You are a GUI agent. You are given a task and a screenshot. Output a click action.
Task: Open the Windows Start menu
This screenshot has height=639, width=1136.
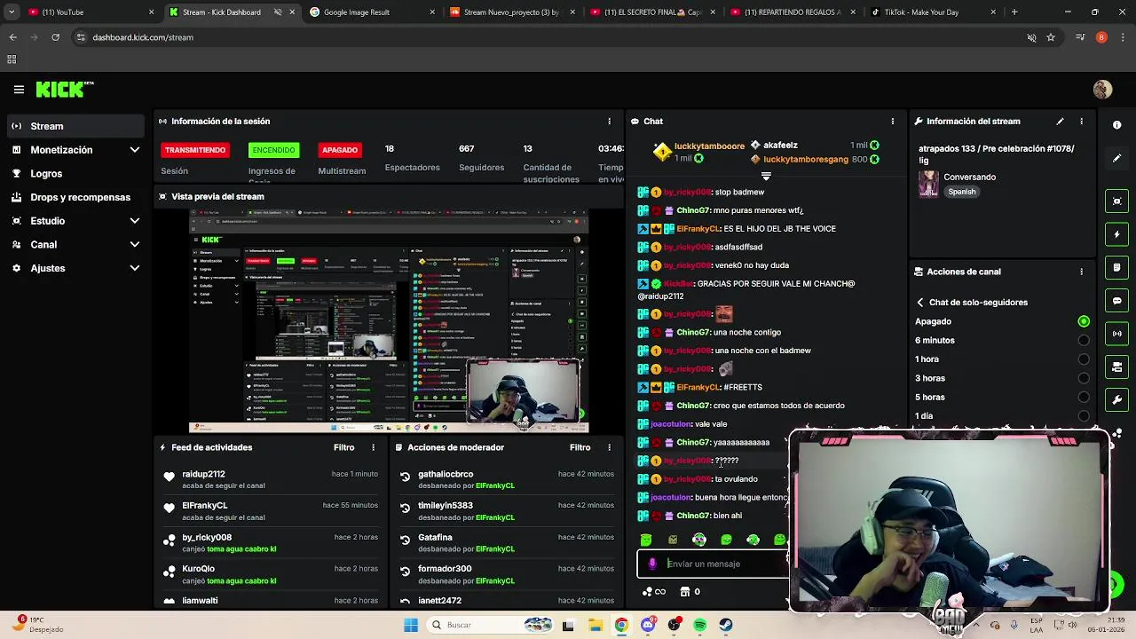click(x=410, y=625)
